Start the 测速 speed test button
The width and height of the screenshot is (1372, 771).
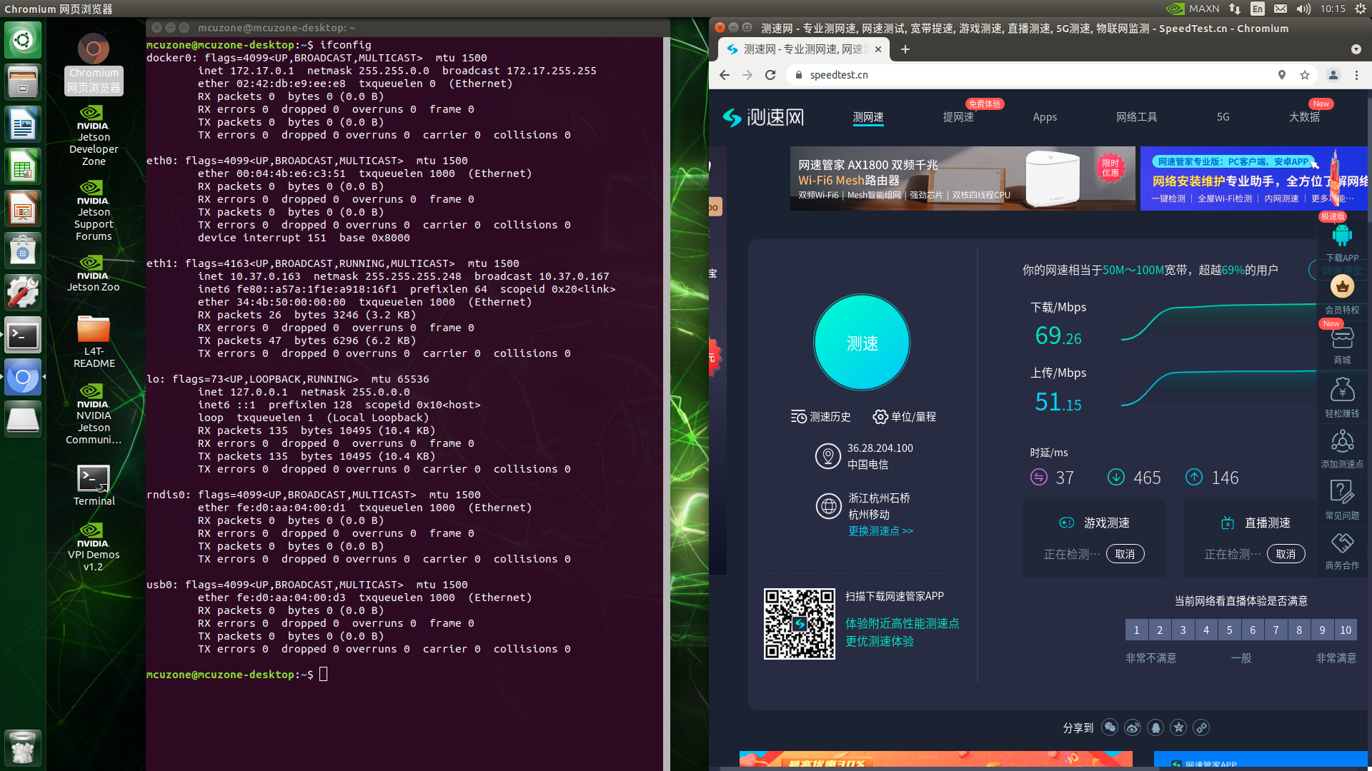pos(862,343)
